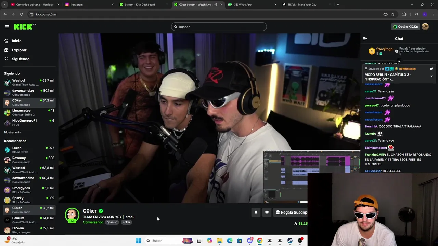Click Obtén KICKs button
This screenshot has height=246, width=438.
[405, 27]
